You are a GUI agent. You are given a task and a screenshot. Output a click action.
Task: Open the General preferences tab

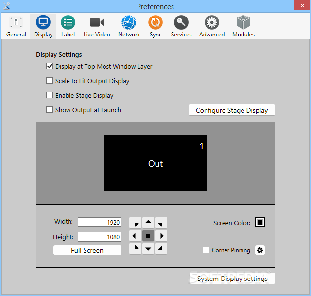(x=16, y=26)
